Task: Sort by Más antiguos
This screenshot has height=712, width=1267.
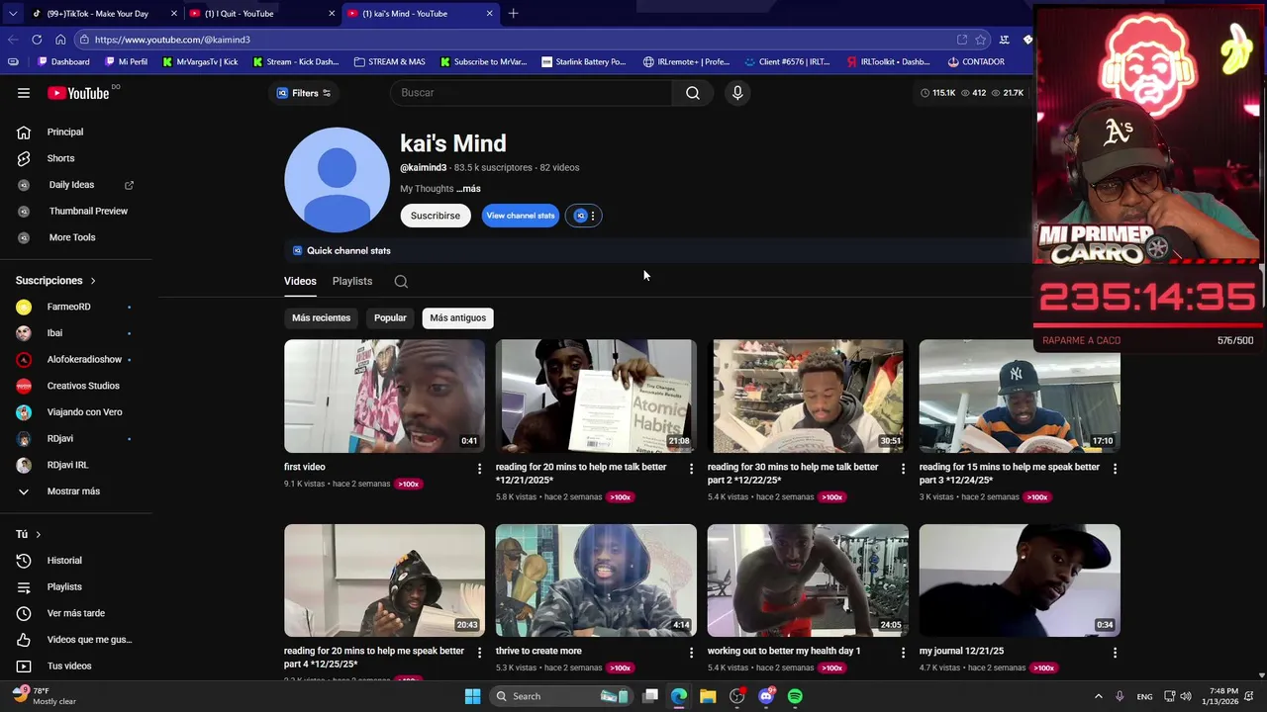Action: [x=457, y=318]
